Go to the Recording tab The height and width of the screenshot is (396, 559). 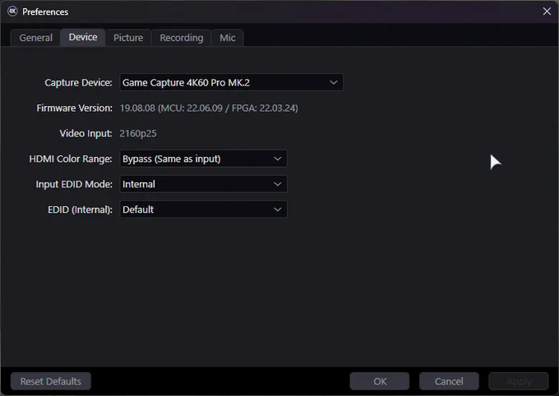[x=181, y=38]
